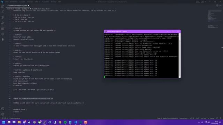The width and height of the screenshot is (223, 125).
Task: Open the Search view in activity bar
Action: [x=3, y=12]
